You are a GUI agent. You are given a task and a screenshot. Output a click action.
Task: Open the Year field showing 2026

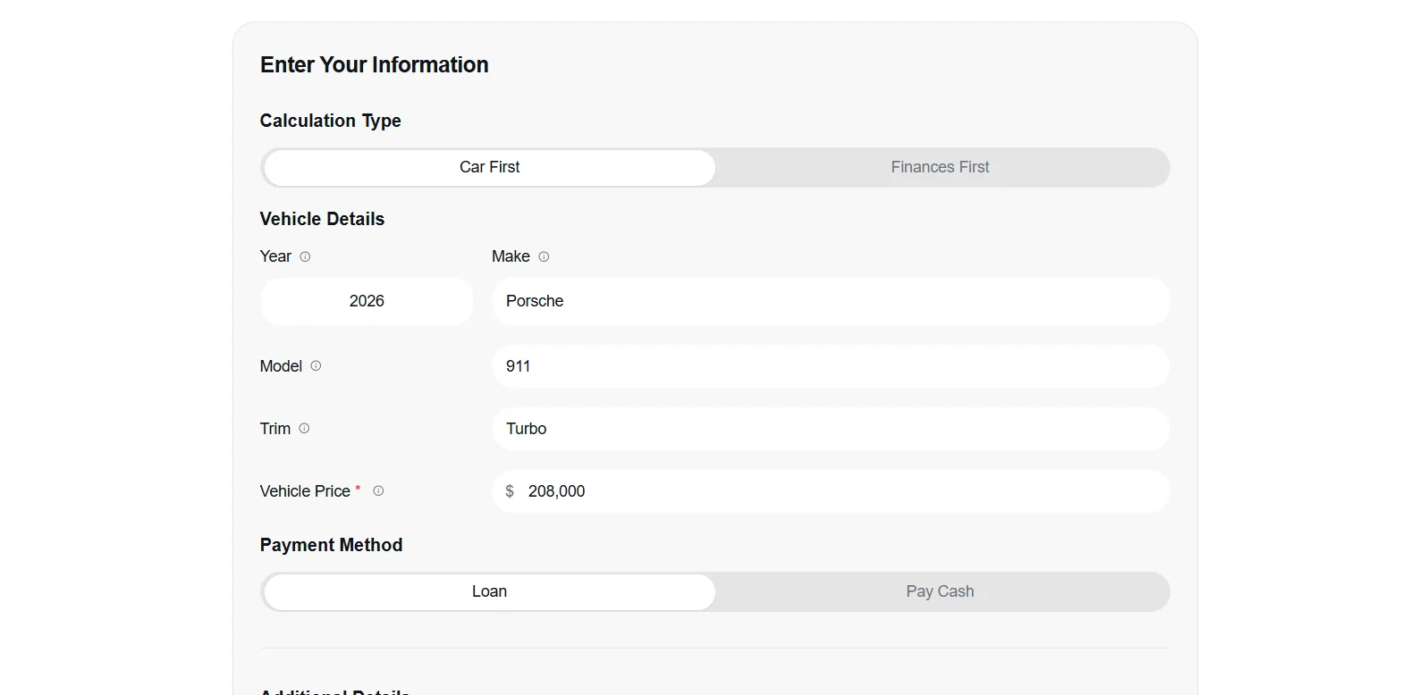click(367, 301)
